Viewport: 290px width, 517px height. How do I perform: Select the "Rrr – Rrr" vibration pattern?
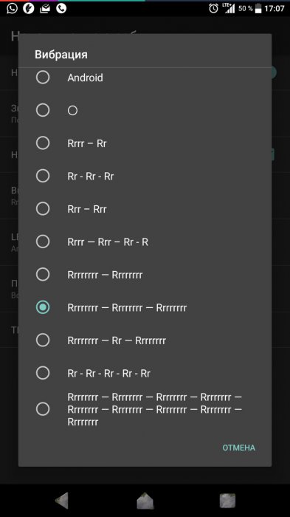tap(145, 209)
